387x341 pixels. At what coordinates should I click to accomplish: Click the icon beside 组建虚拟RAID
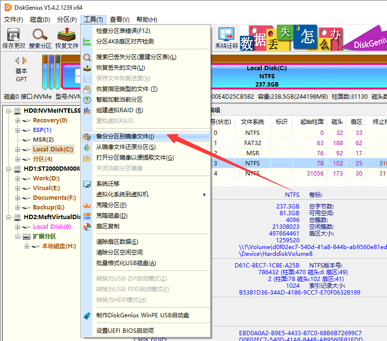(87, 110)
